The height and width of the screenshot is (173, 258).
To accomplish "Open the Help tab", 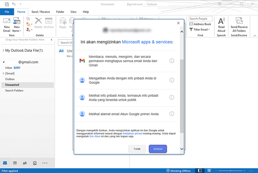I will pos(86,12).
